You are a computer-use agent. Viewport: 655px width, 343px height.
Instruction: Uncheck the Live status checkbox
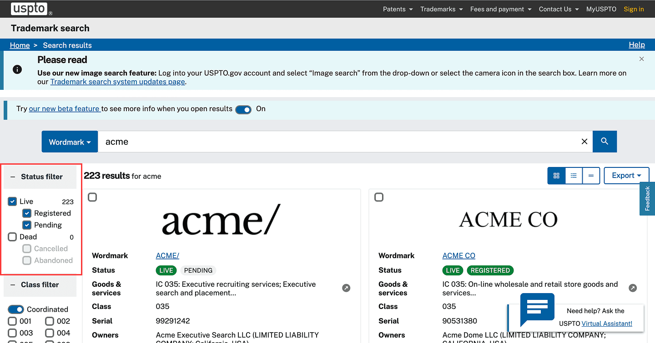(12, 201)
